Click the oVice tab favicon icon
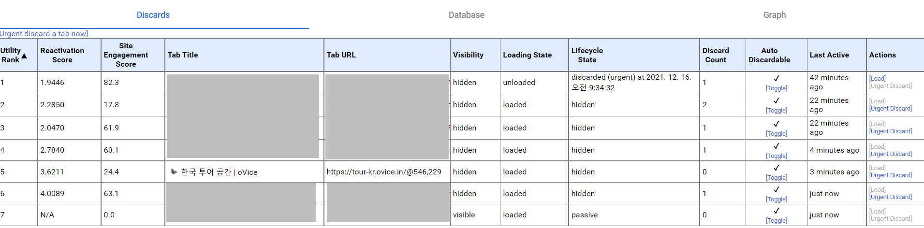 (174, 171)
